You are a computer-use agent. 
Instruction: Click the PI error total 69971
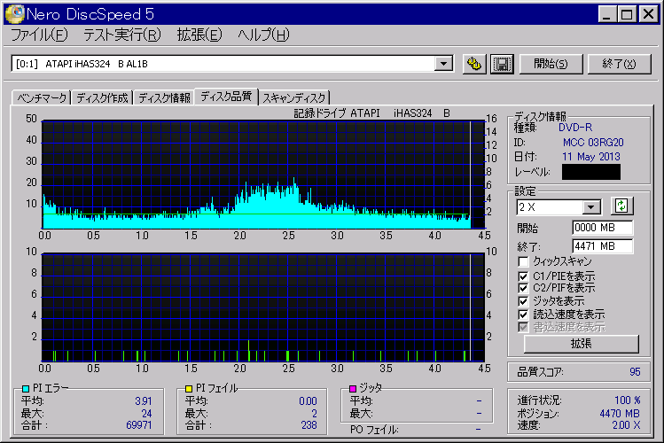point(139,424)
